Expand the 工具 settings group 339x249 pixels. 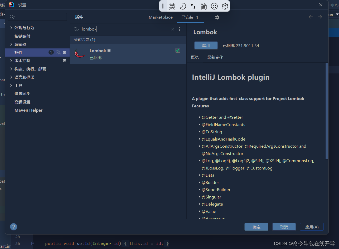pos(11,85)
